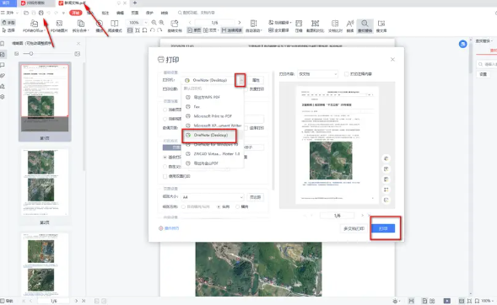Viewport: 497px width, 305px height.
Task: Choose Fax in printer list
Action: (213, 107)
